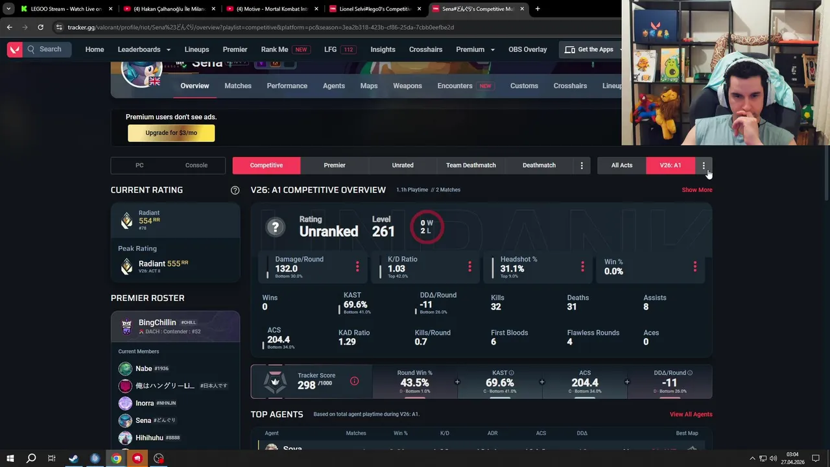Select the PC platform toggle
Viewport: 830px width, 467px height.
pos(139,165)
